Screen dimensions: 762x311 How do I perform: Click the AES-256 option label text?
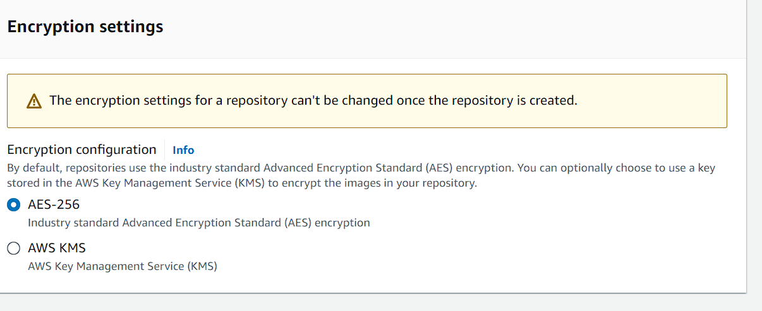click(x=54, y=205)
